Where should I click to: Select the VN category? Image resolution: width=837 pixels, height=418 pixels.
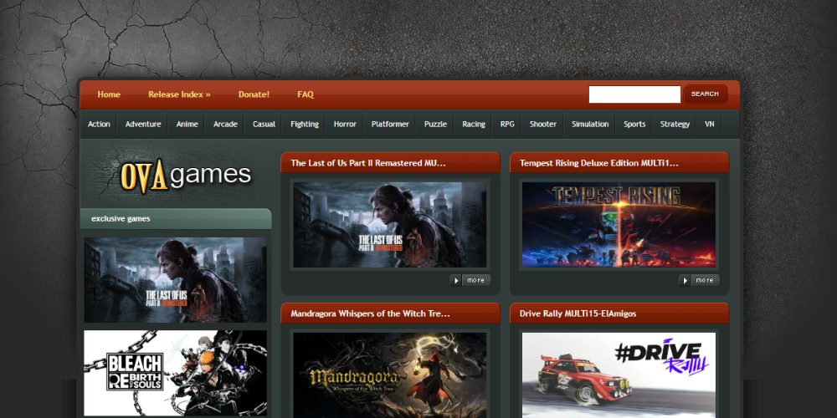point(710,125)
